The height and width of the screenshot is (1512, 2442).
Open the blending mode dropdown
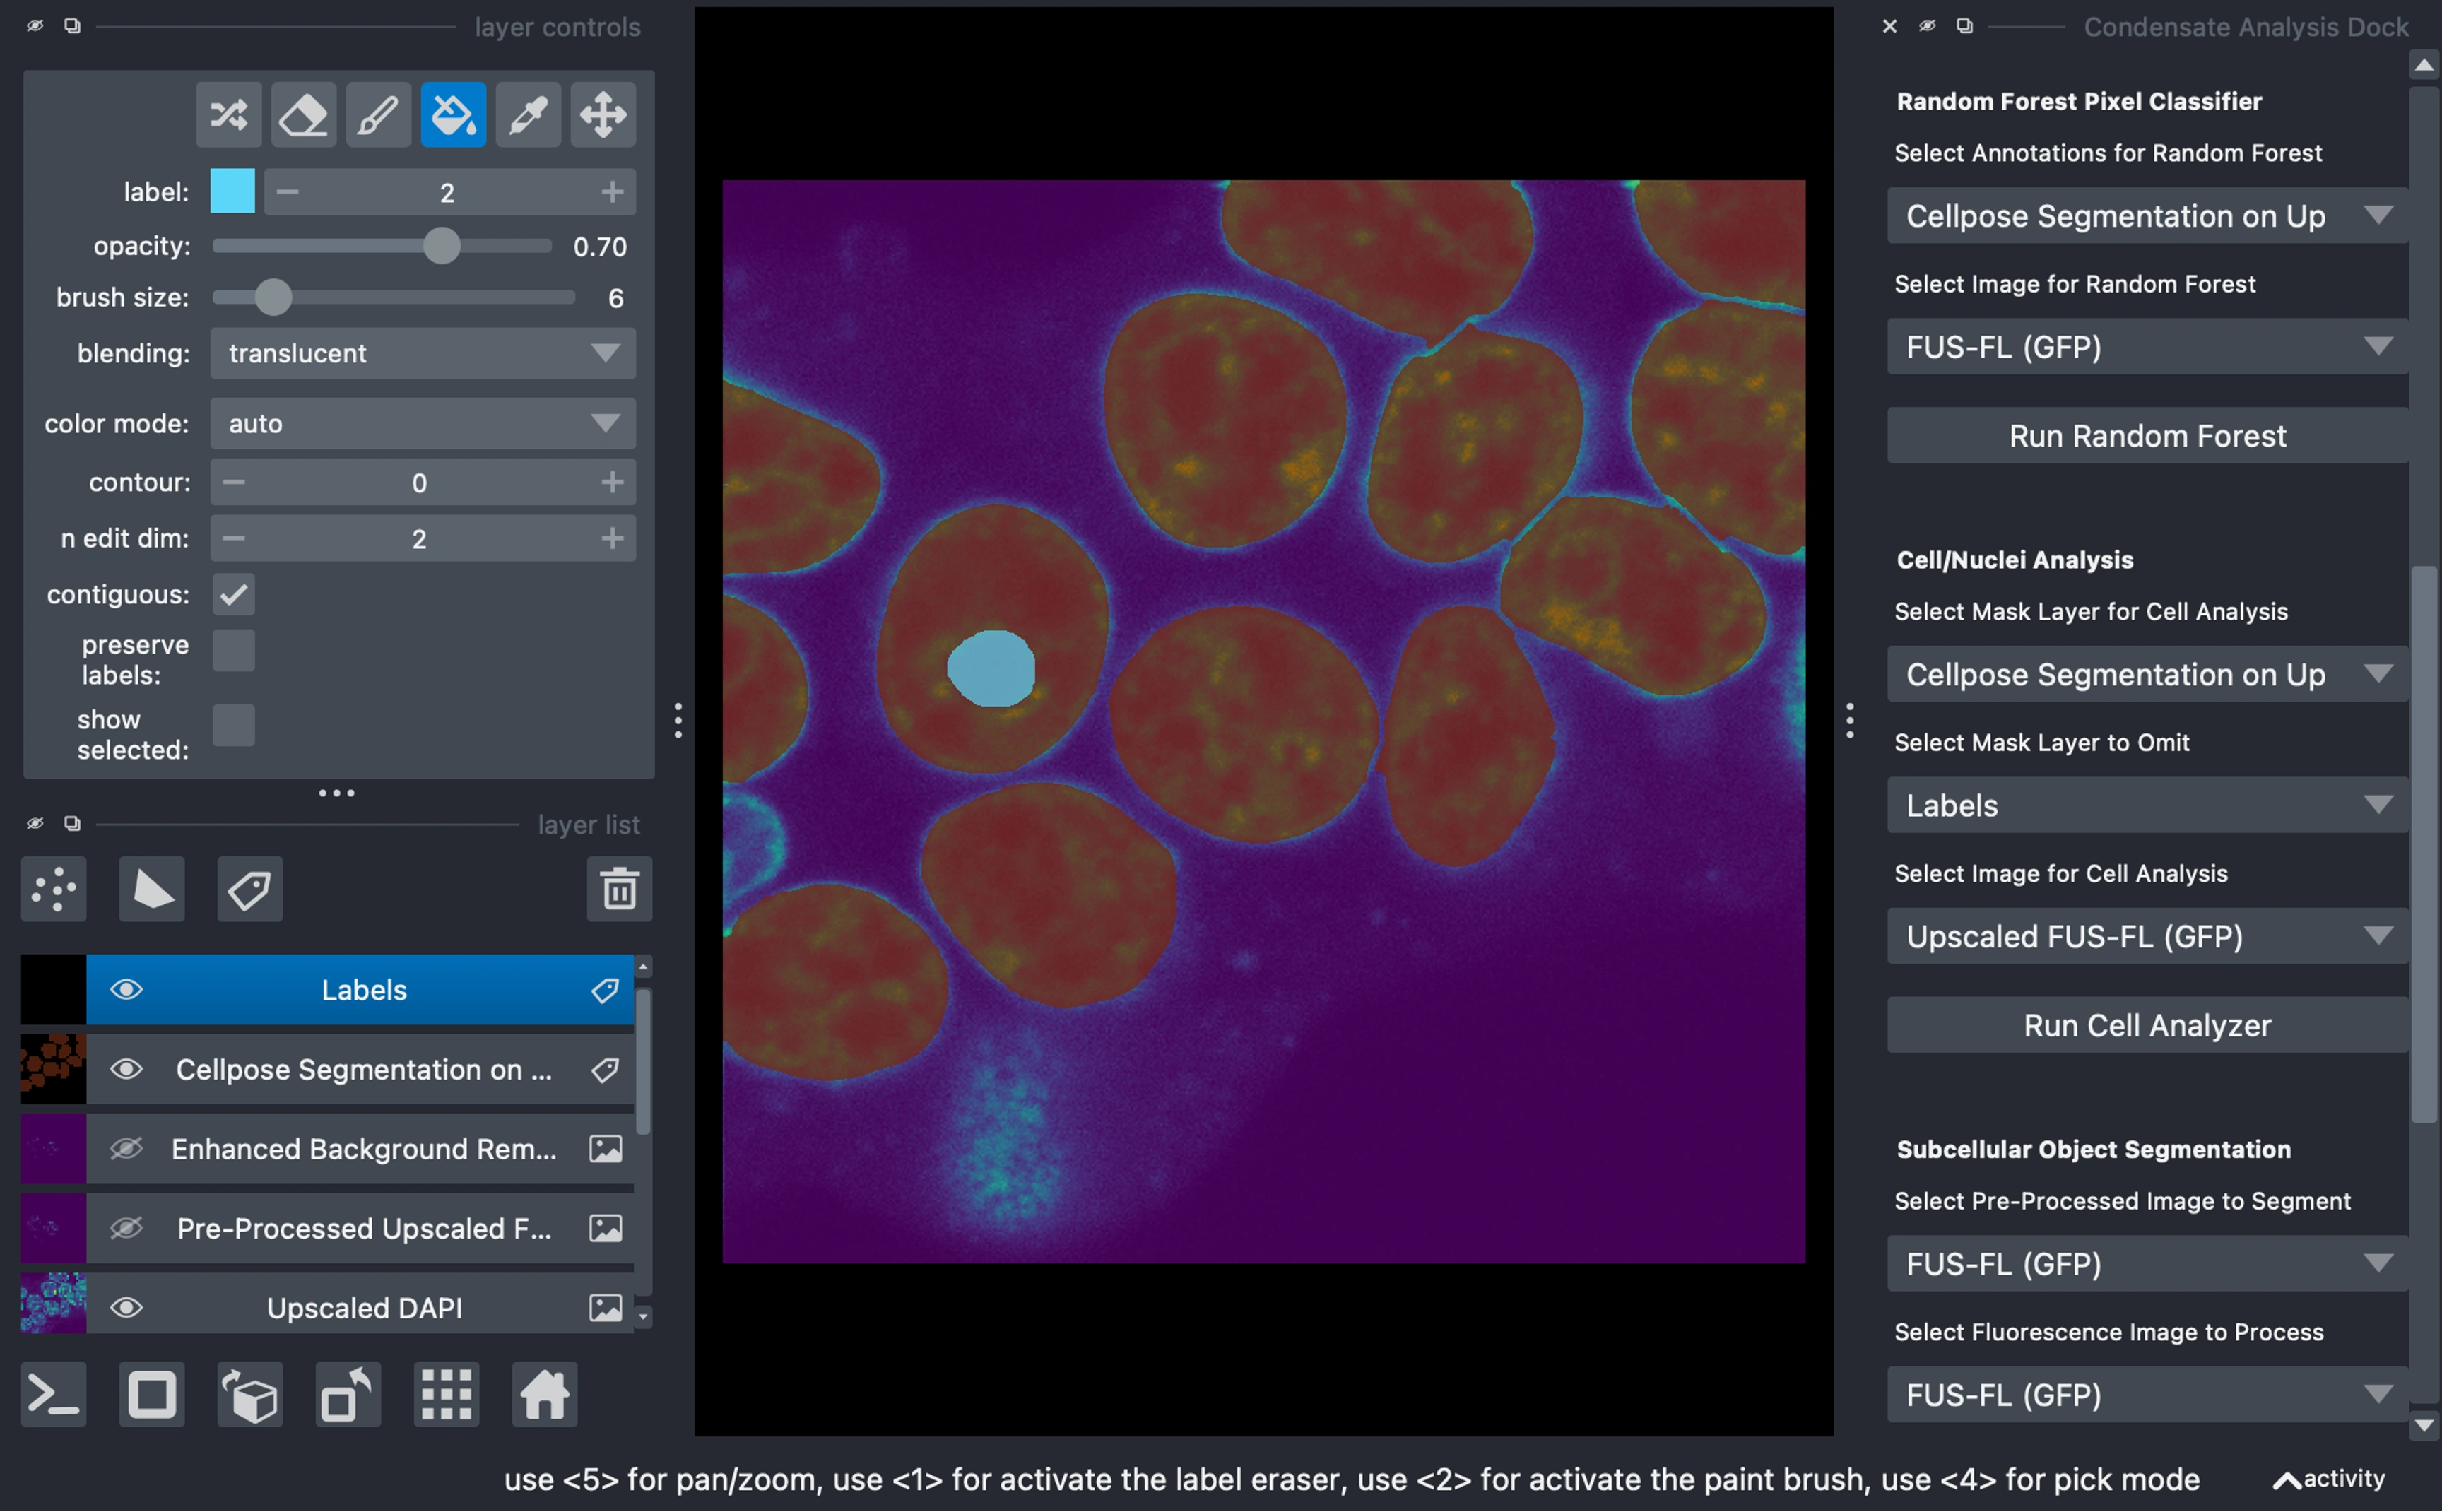point(422,353)
